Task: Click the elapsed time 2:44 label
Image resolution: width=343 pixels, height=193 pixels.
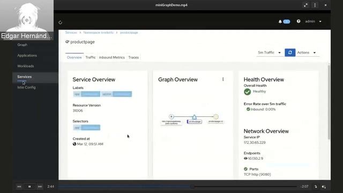Action: 50,187
